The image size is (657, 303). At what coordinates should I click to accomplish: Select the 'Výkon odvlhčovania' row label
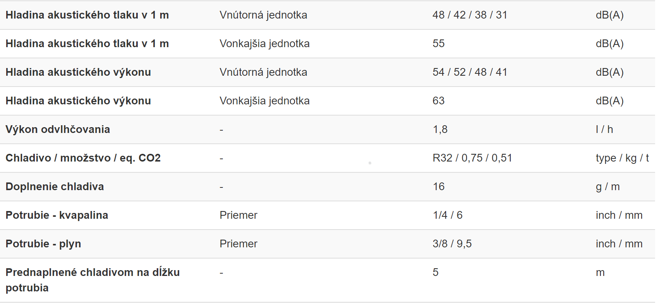(x=58, y=129)
